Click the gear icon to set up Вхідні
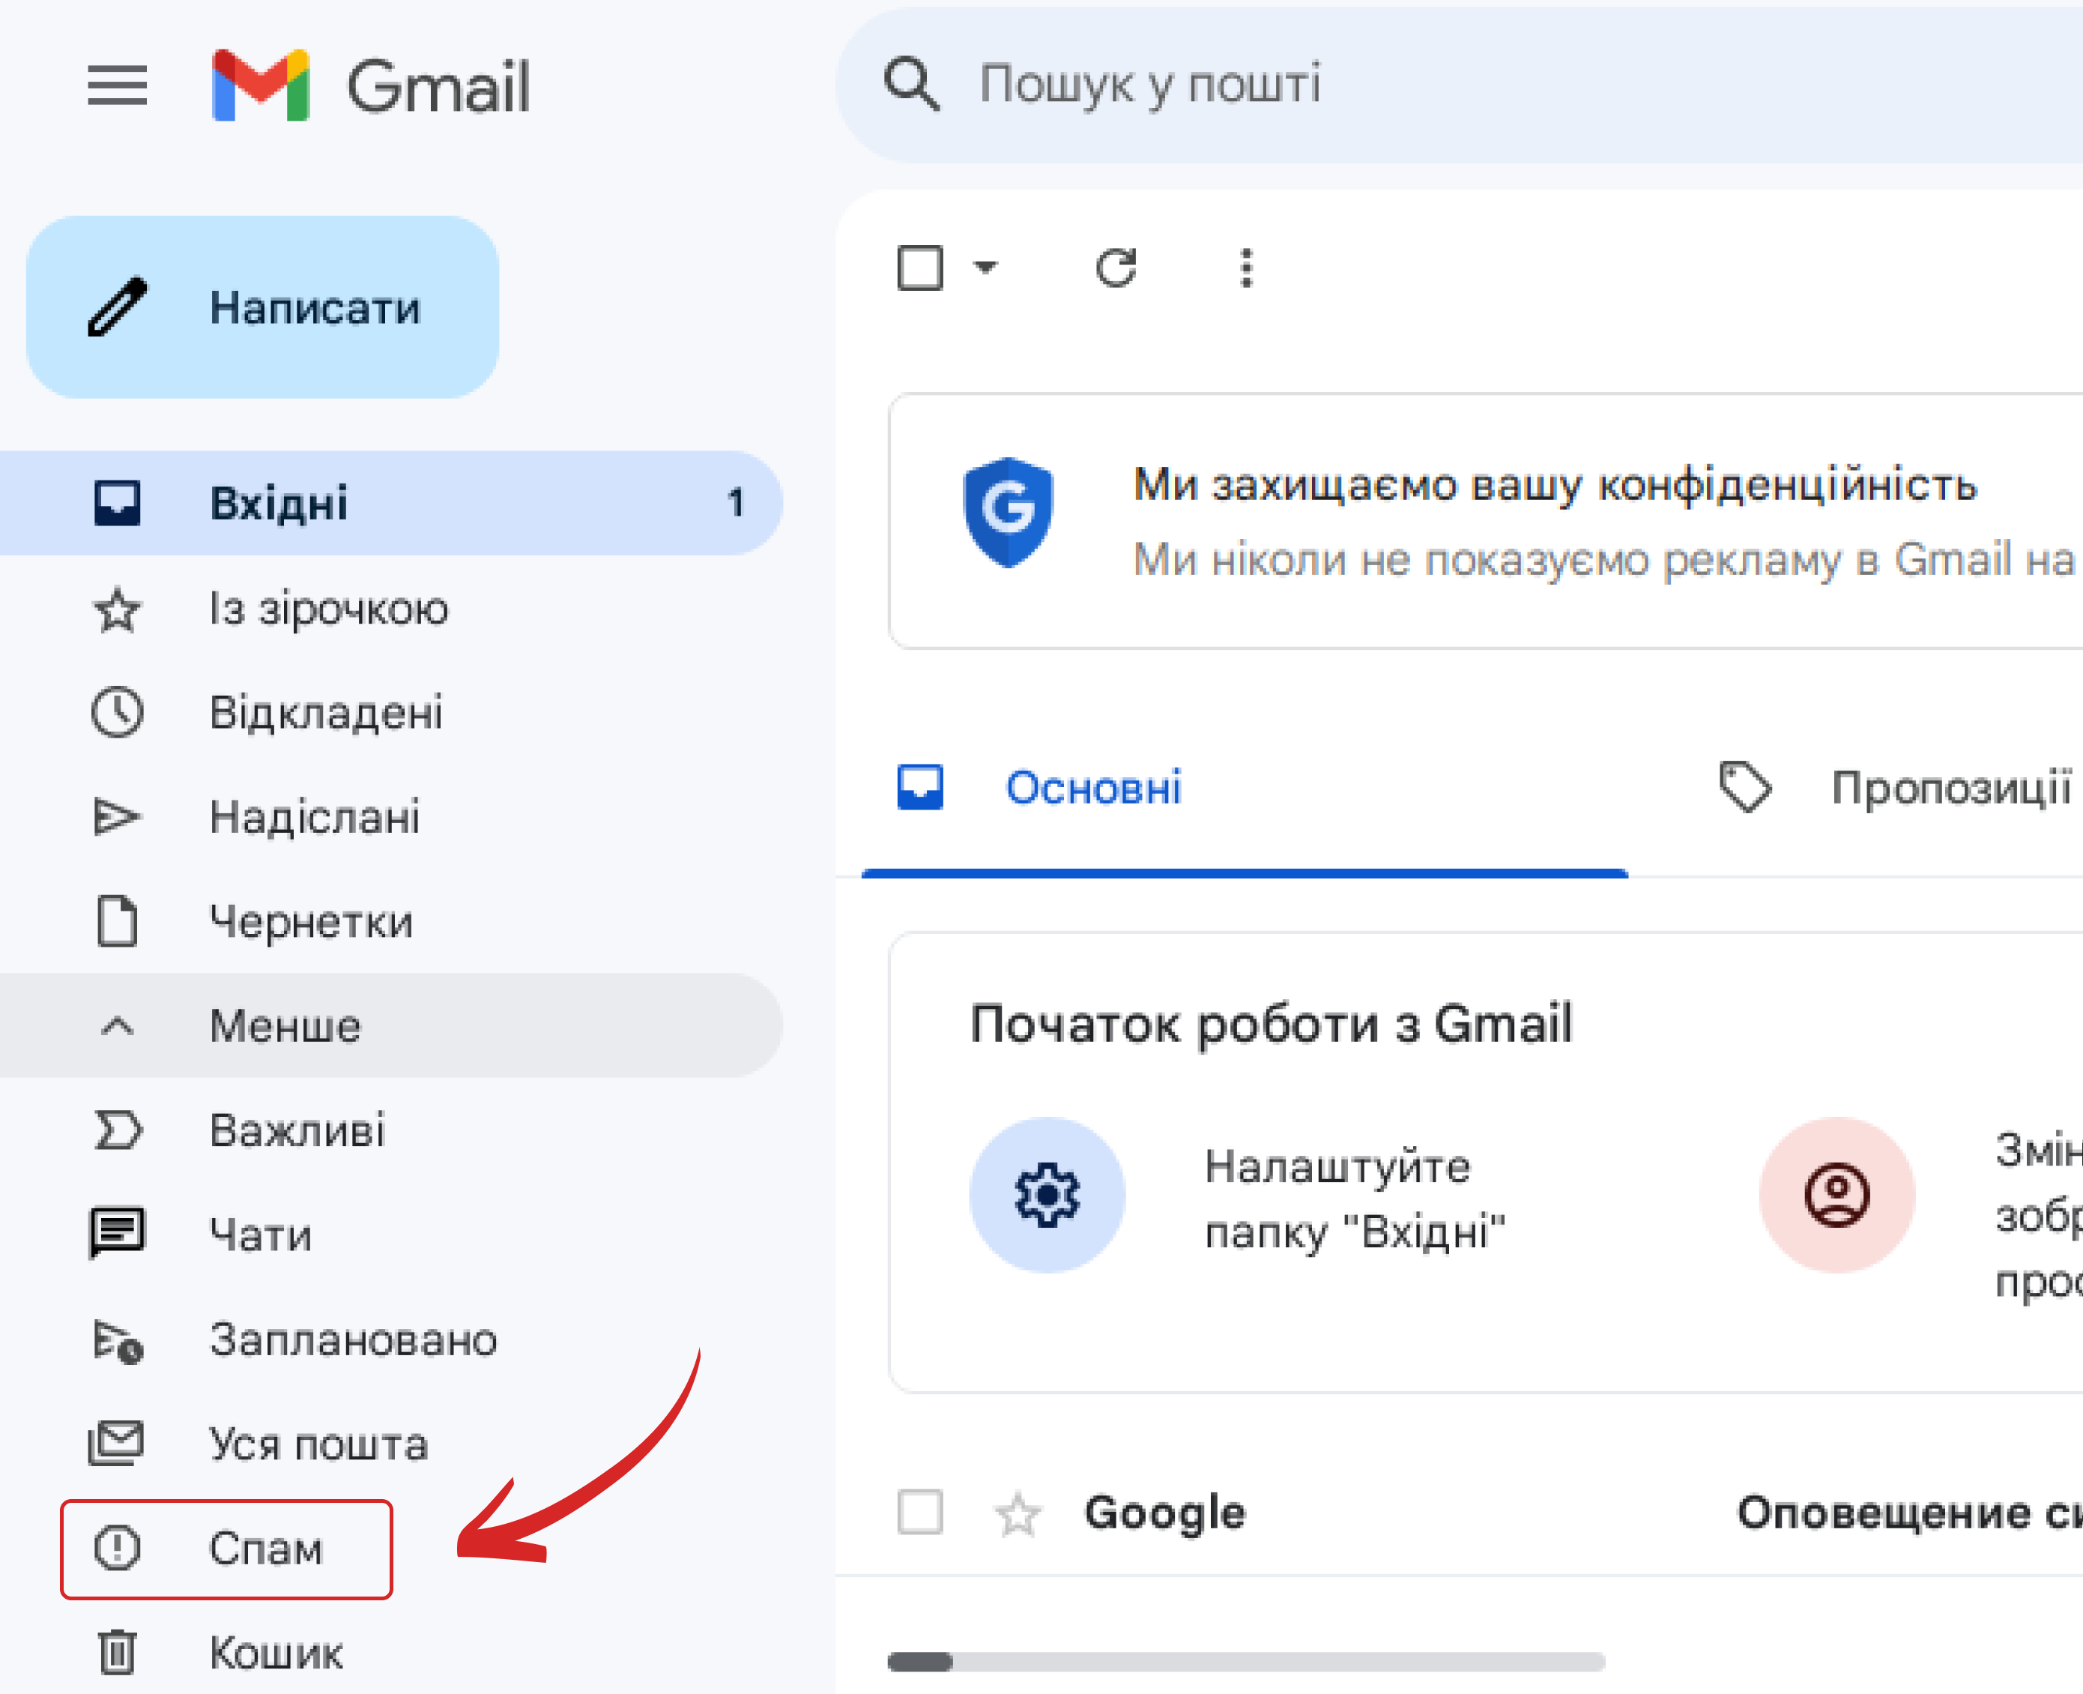Screen dimensions: 2083x1694 pos(1047,1194)
